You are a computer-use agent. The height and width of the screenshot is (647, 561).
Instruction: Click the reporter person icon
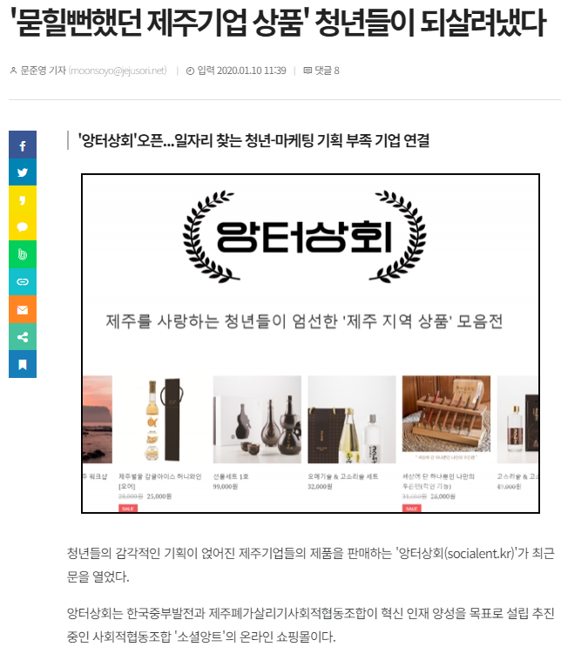[13, 71]
